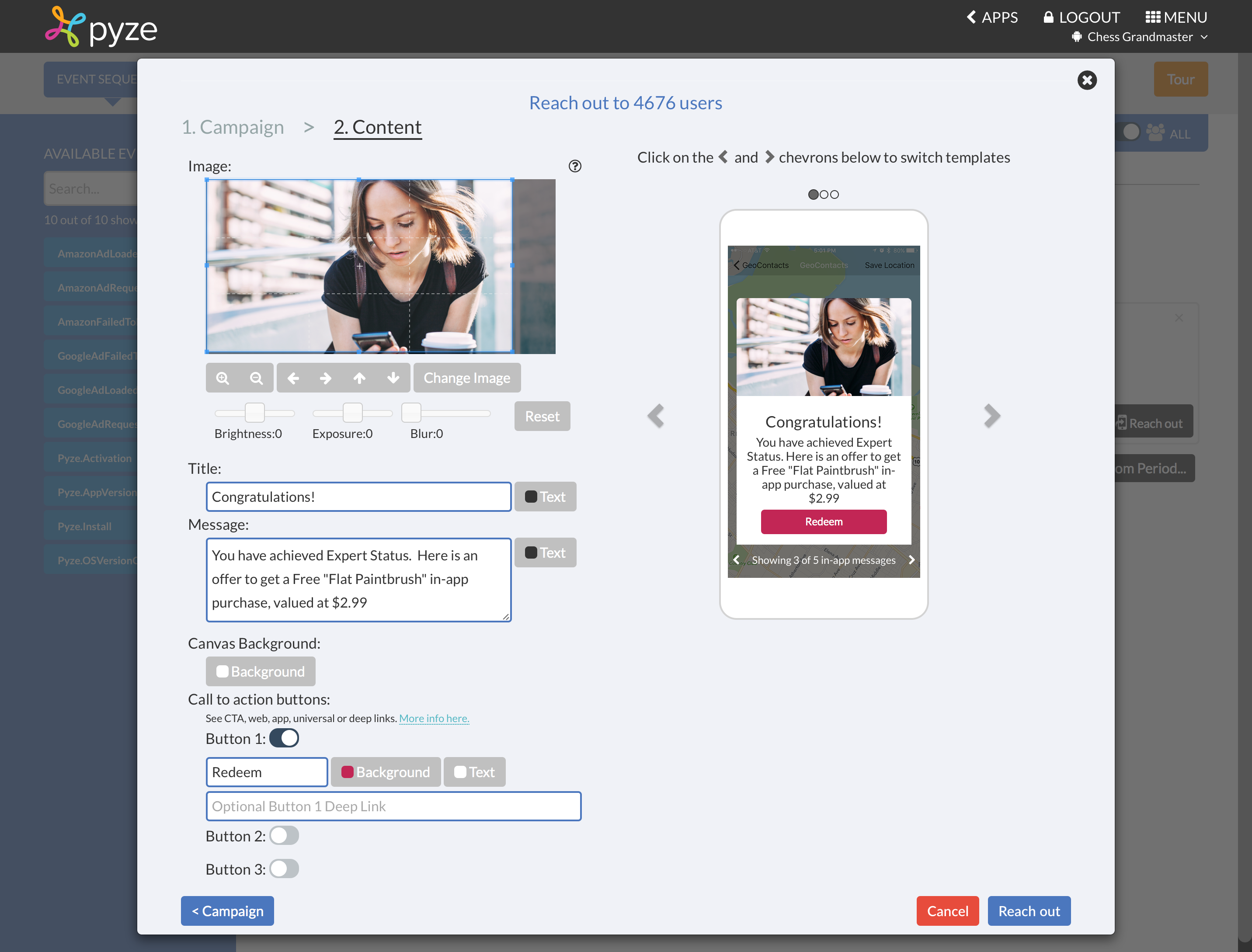Adjust the Brightness slider
This screenshot has width=1252, height=952.
(254, 413)
